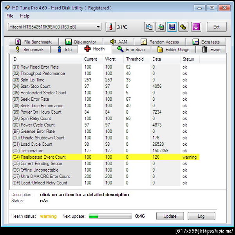Select the (DF) Load/Unload Retry Count row

(106, 183)
